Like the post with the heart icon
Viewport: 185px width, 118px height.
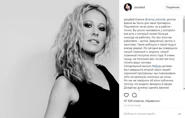[x=126, y=95]
